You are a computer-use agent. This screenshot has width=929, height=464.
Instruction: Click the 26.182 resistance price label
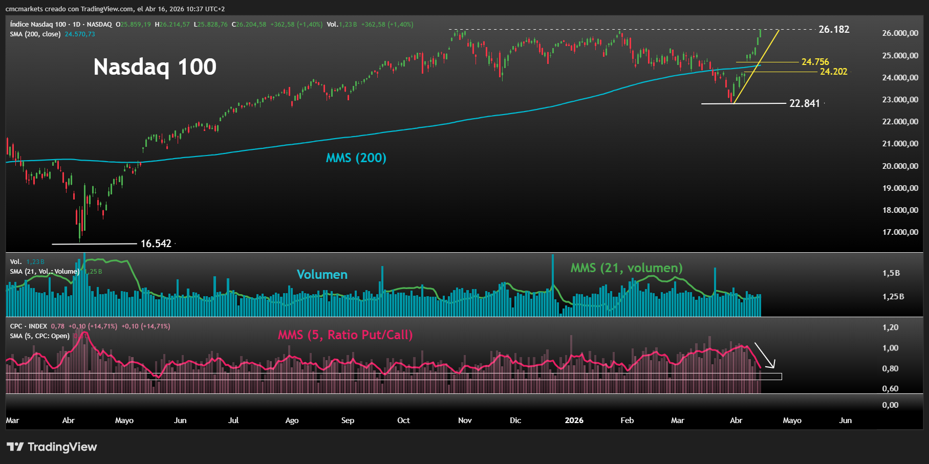[x=834, y=30]
